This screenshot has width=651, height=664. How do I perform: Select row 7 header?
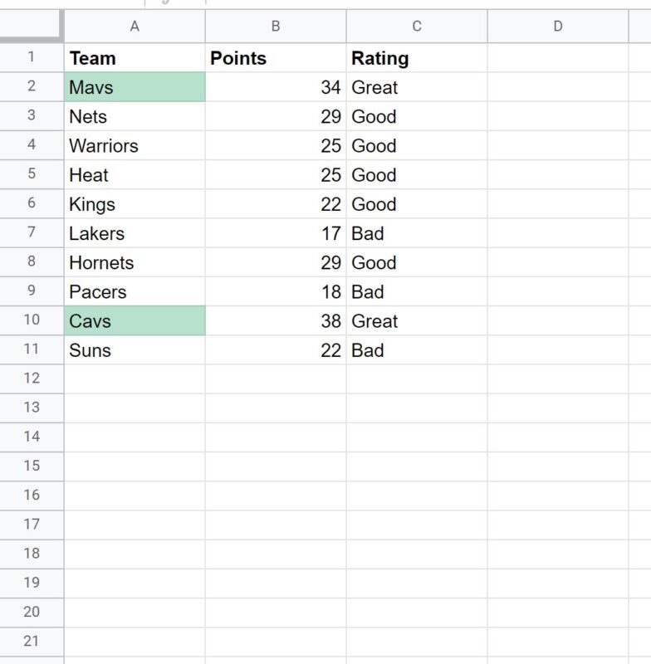32,232
